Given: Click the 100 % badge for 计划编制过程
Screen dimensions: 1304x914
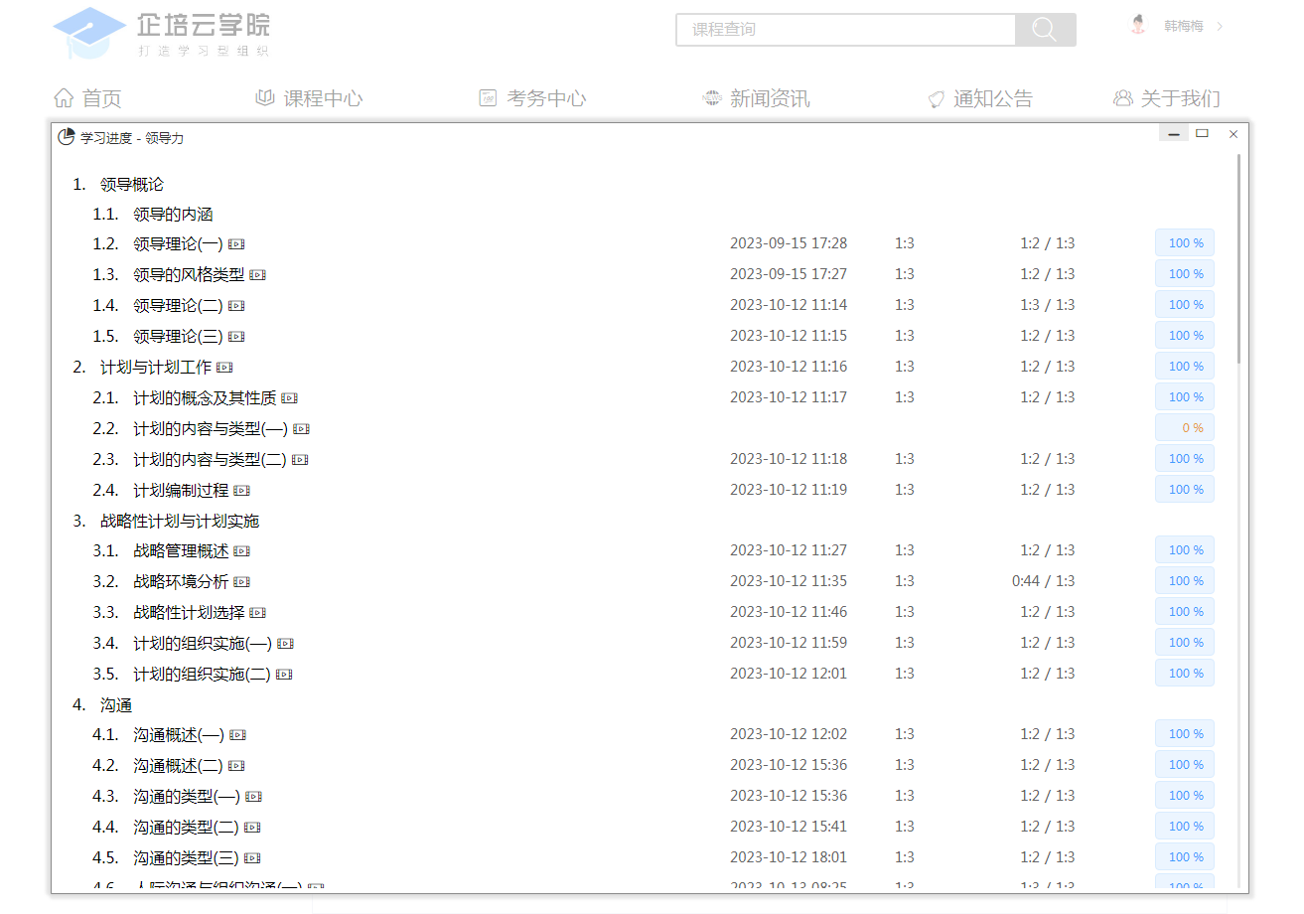Looking at the screenshot, I should point(1185,490).
